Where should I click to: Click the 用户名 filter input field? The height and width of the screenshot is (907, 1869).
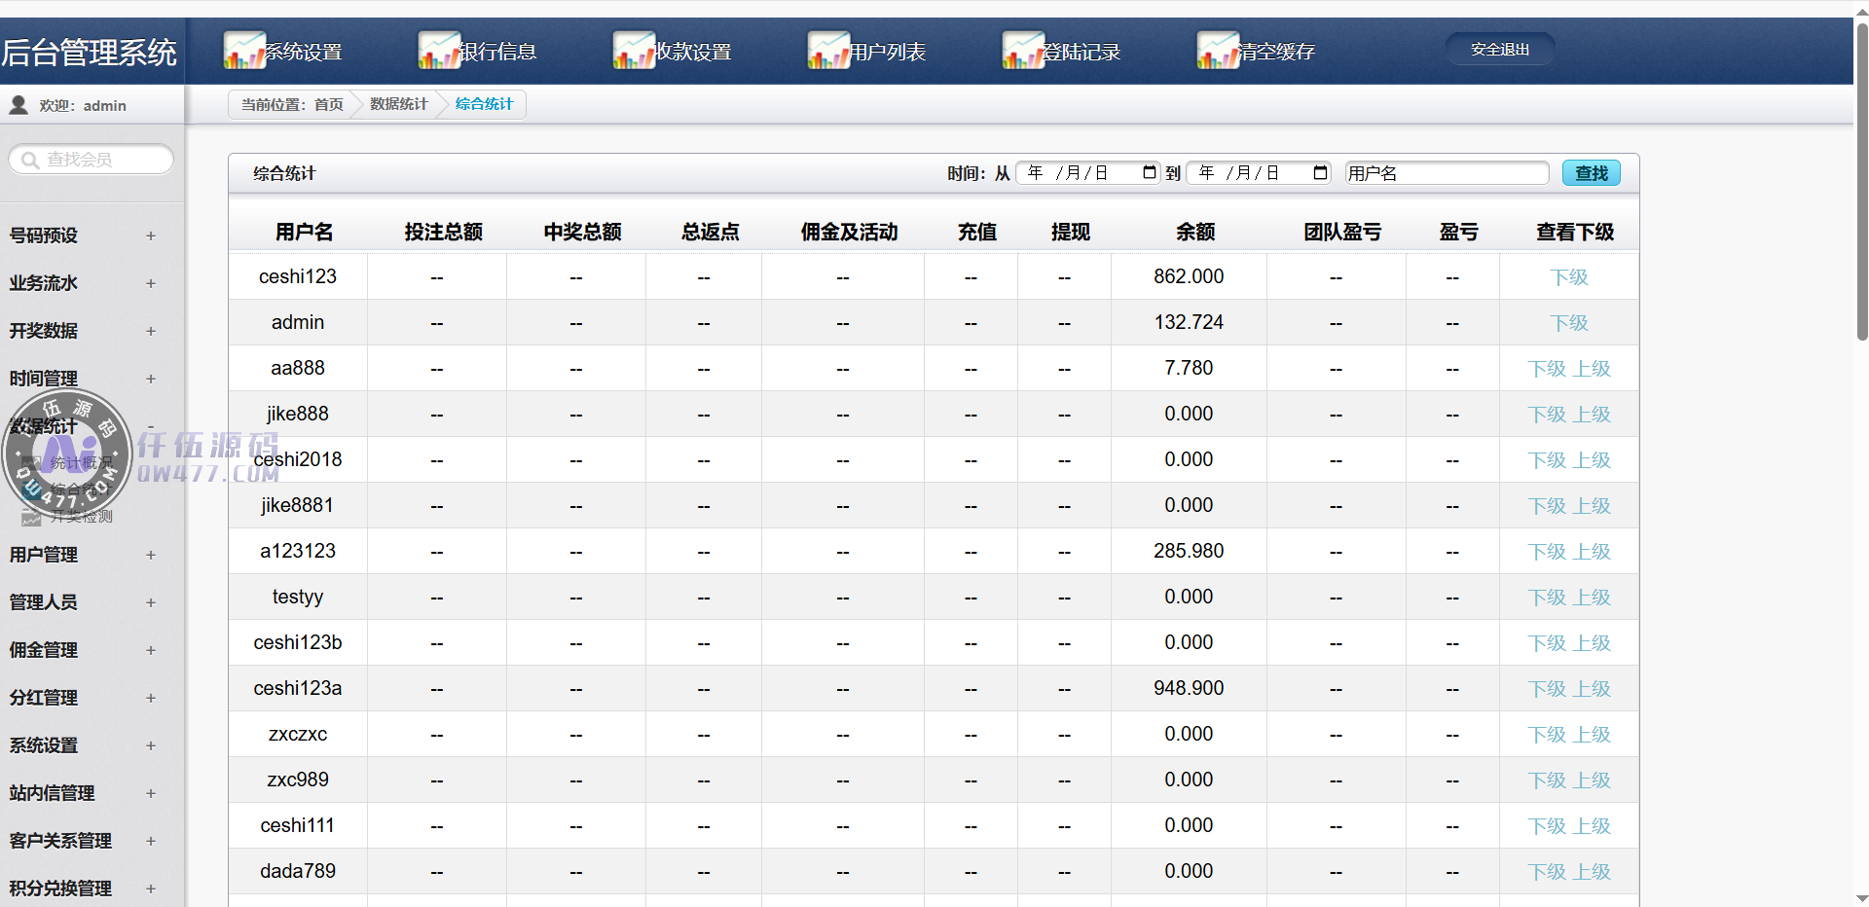1446,173
